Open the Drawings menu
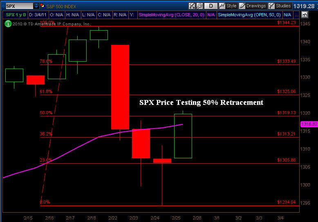The height and width of the screenshot is (222, 318). tap(253, 6)
